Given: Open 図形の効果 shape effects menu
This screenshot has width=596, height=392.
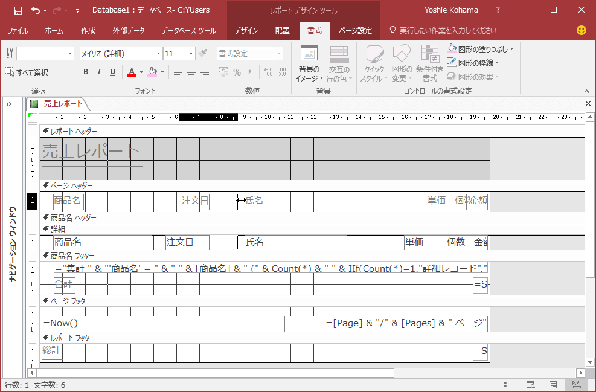Looking at the screenshot, I should [x=473, y=77].
